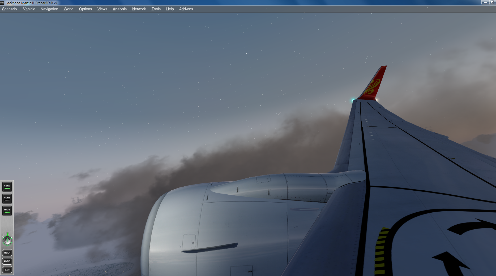Viewport: 496px width, 276px height.
Task: Open the Add-ons menu
Action: pos(186,9)
